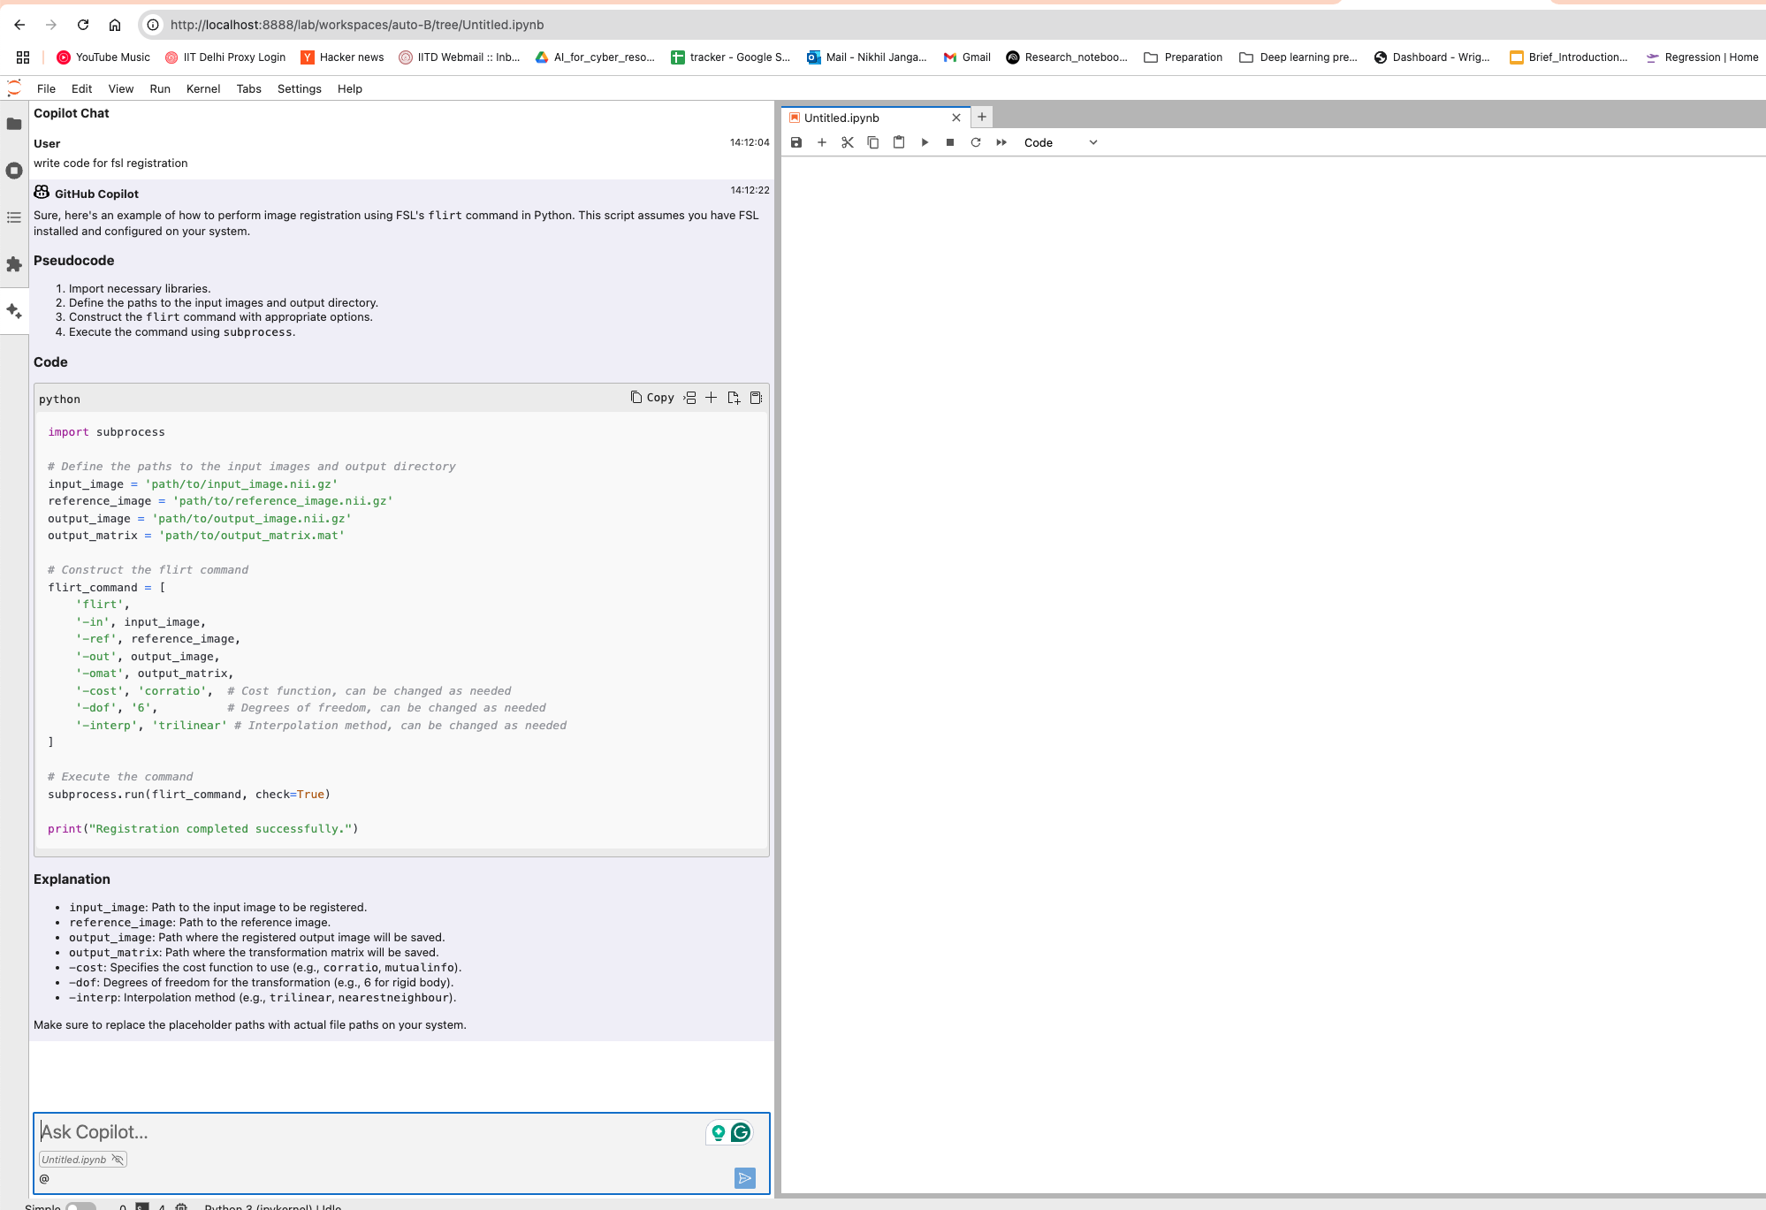Open the running terminals and kernels sidebar
This screenshot has width=1766, height=1210.
coord(14,171)
